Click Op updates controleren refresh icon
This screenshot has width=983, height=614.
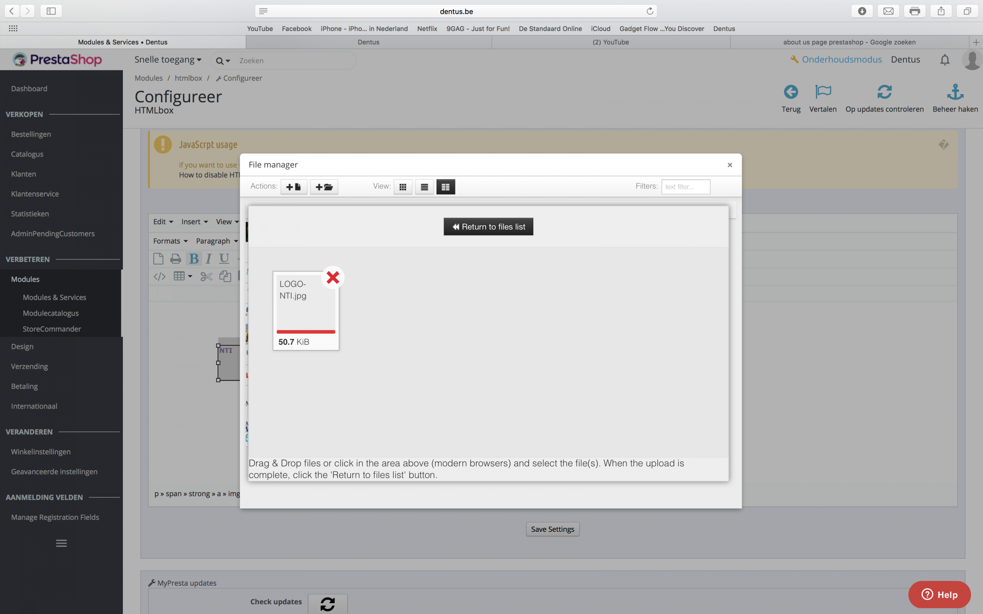tap(884, 92)
